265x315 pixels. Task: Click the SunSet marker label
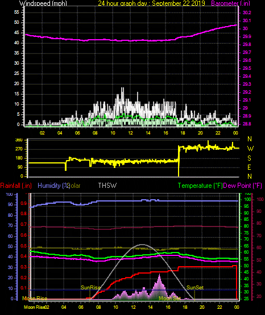[x=195, y=288]
